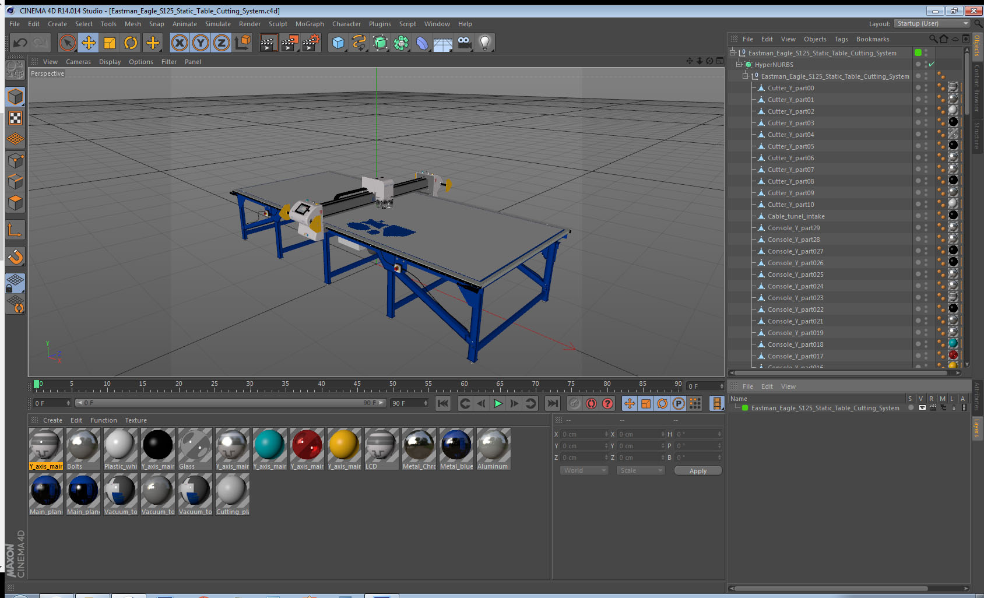Select the turquoise Y_axis_main material swatch
This screenshot has width=984, height=598.
coord(270,449)
